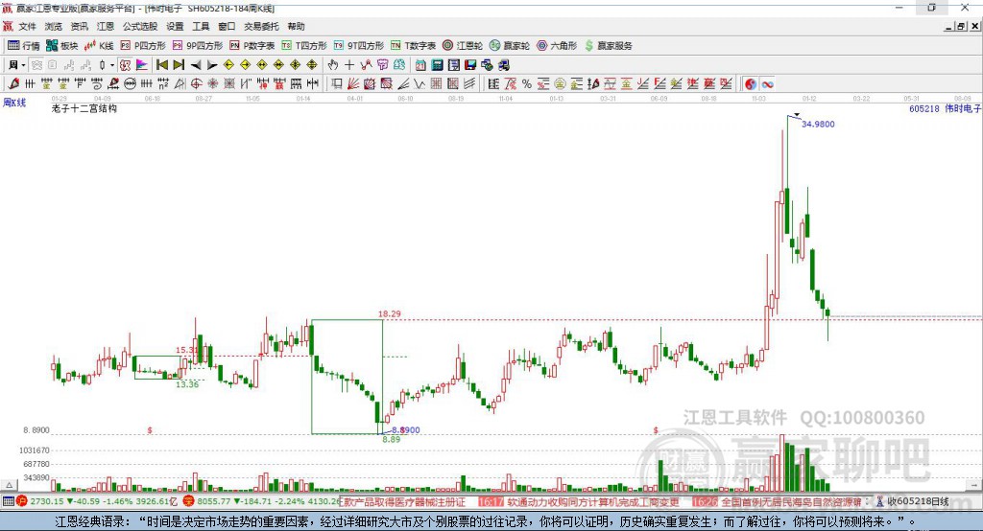The width and height of the screenshot is (983, 531).
Task: Step forward with the black right arrow
Action: point(212,65)
